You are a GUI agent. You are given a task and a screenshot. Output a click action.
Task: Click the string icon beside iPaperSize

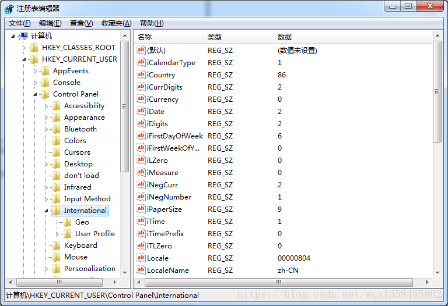141,209
